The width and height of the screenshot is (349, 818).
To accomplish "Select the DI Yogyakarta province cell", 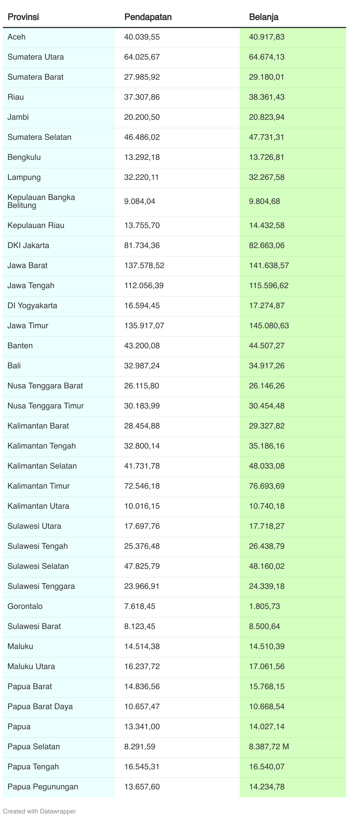I will 59,306.
